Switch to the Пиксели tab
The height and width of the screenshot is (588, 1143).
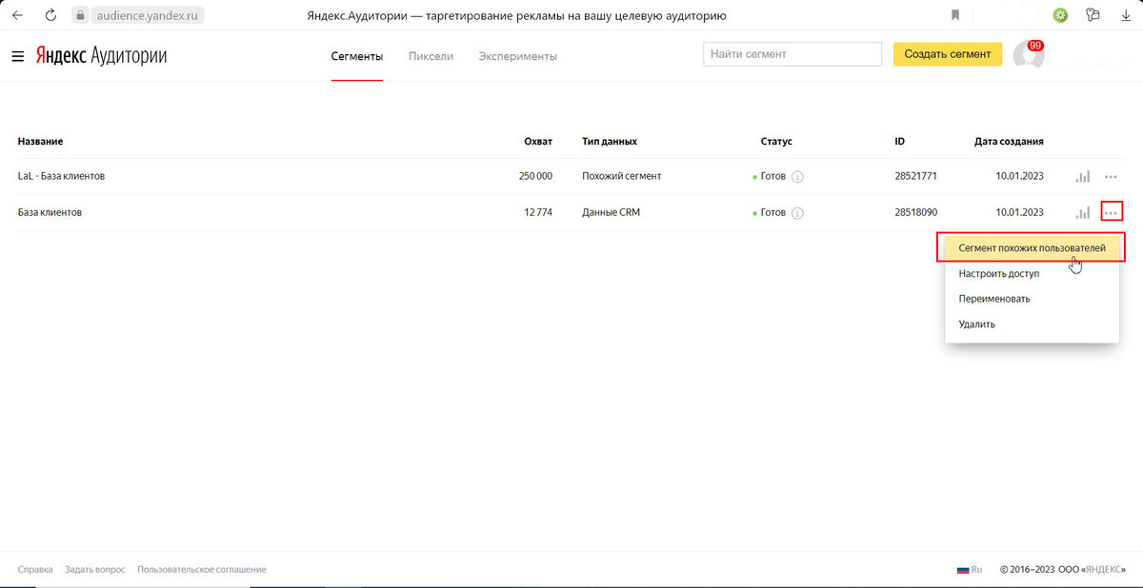pyautogui.click(x=431, y=56)
